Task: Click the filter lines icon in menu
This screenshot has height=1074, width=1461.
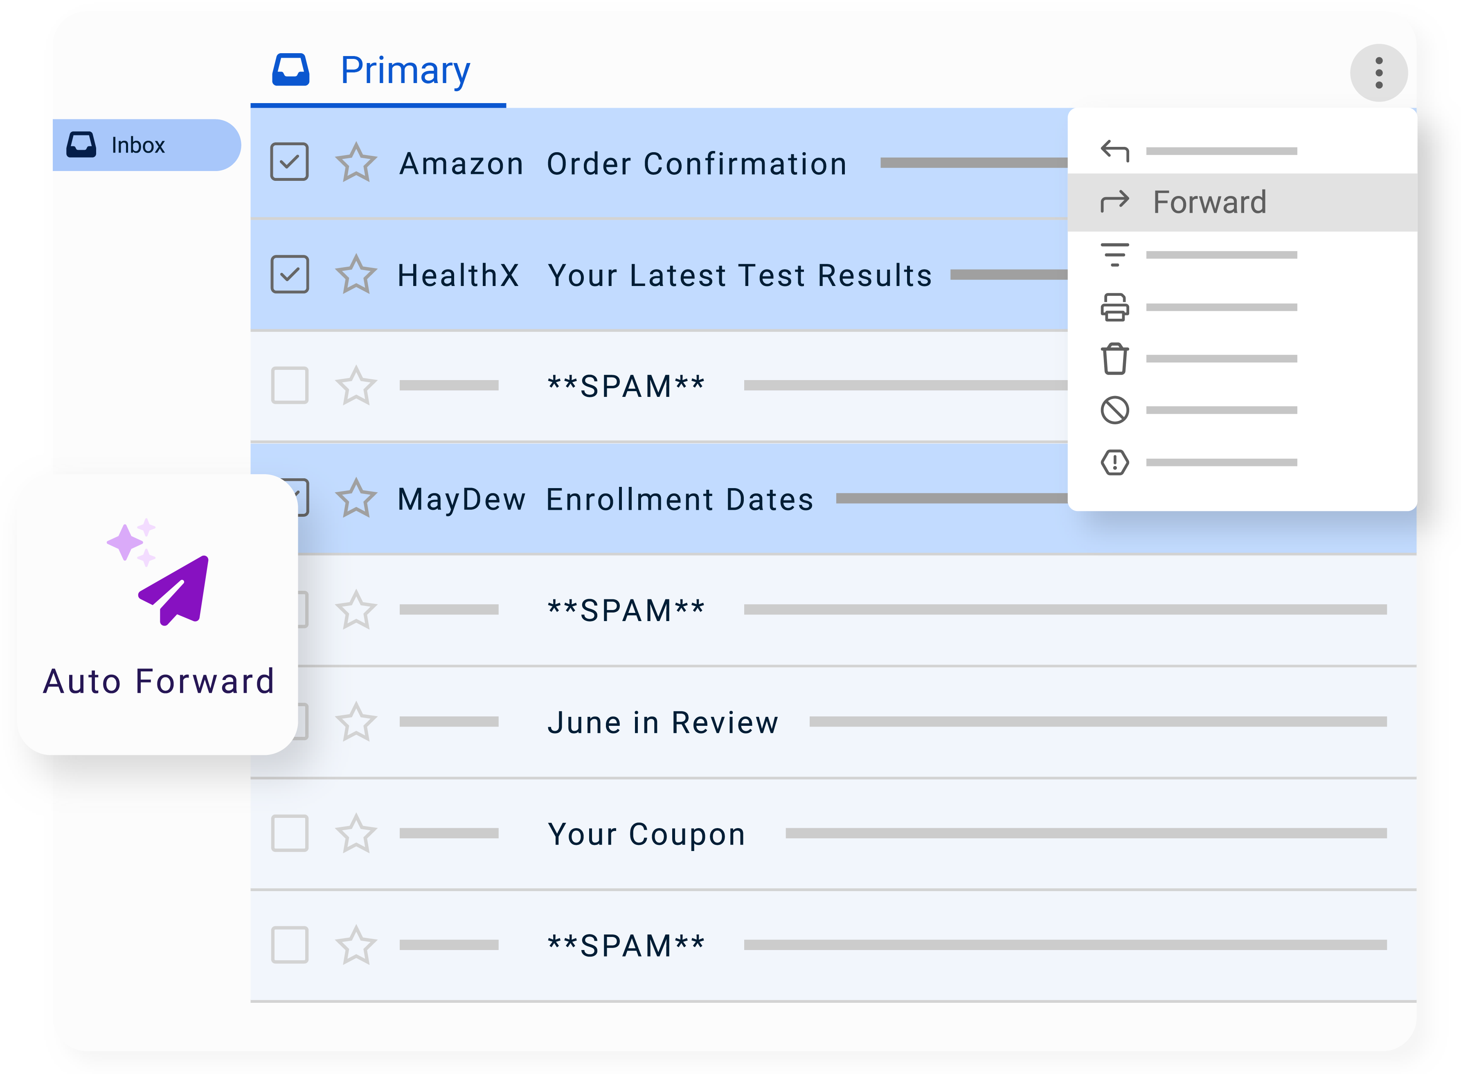Action: coord(1114,254)
